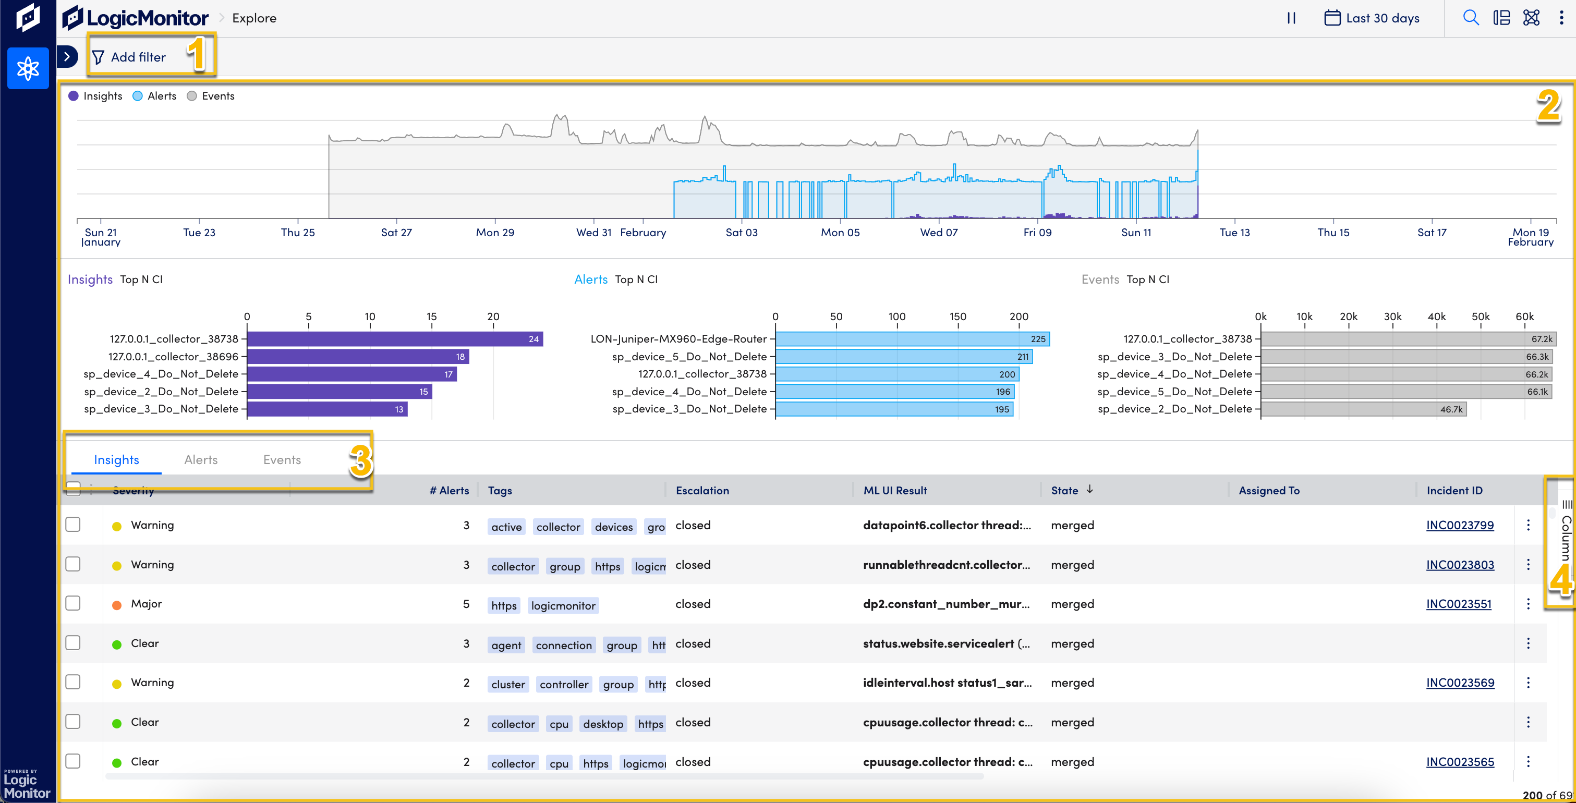Image resolution: width=1576 pixels, height=803 pixels.
Task: Open row actions kebab for INC0023799
Action: (1527, 525)
